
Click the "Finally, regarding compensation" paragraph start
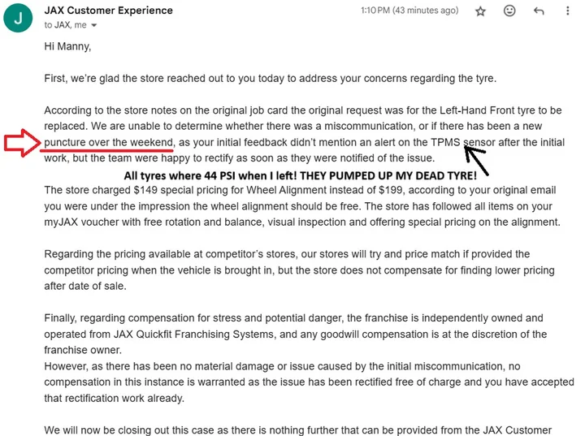[122, 317]
